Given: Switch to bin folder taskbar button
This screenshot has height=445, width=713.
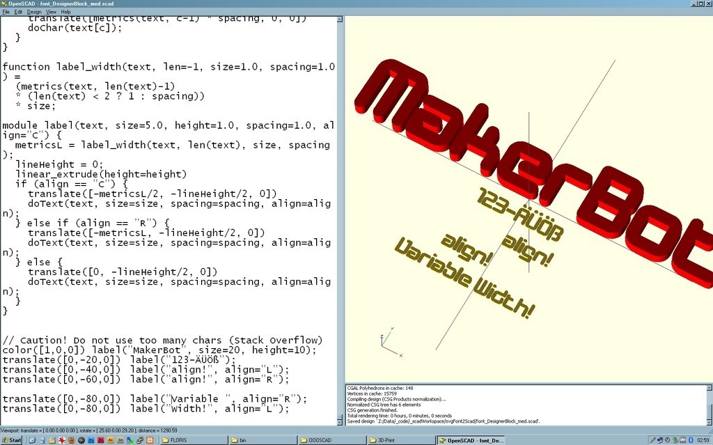Looking at the screenshot, I should pos(263,440).
